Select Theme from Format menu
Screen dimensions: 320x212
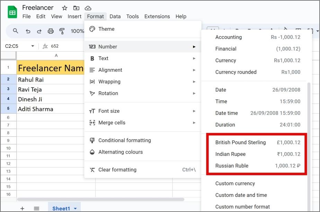143,29
